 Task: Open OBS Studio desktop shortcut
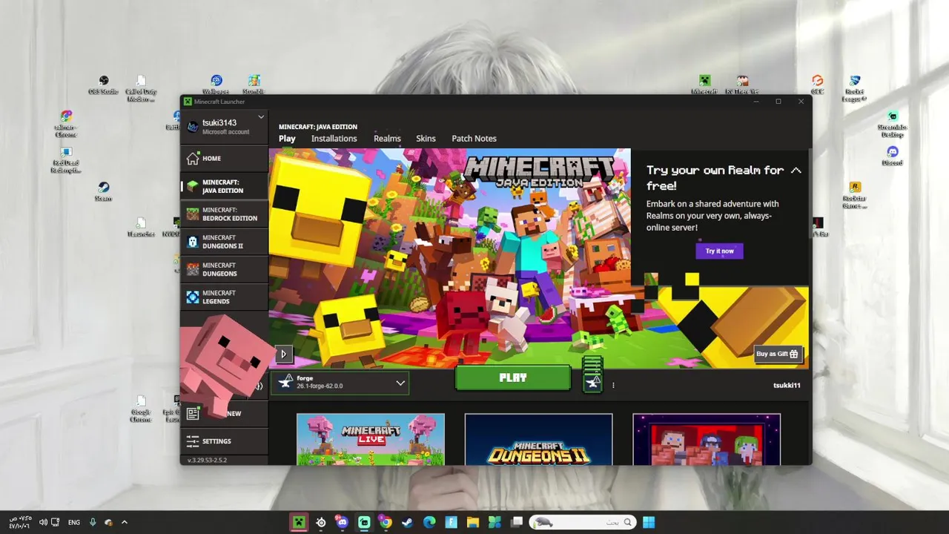(x=104, y=85)
